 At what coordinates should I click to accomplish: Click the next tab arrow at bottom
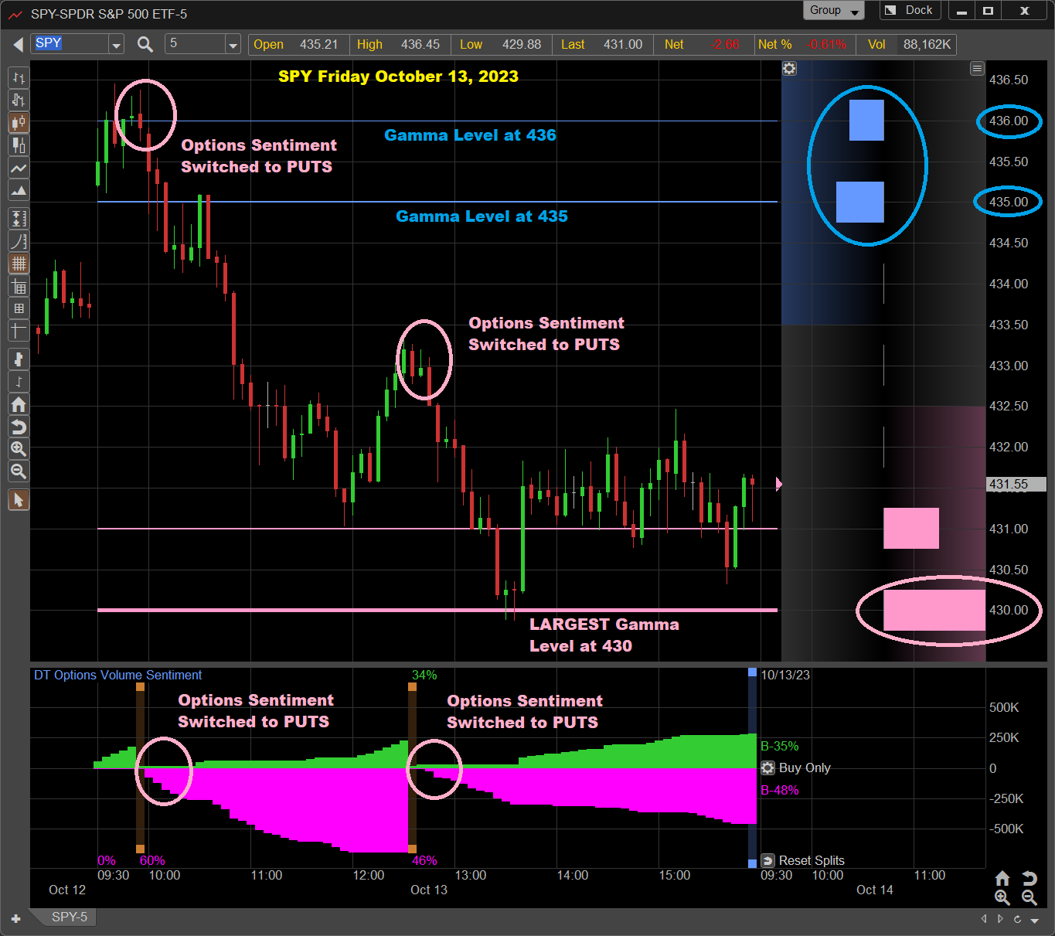pos(1000,919)
